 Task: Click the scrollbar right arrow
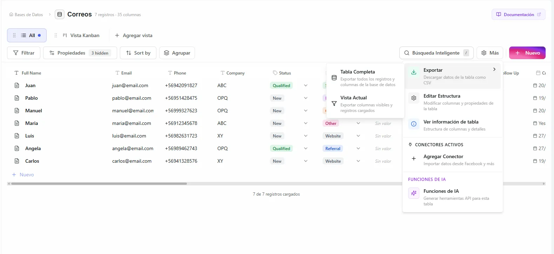[544, 183]
